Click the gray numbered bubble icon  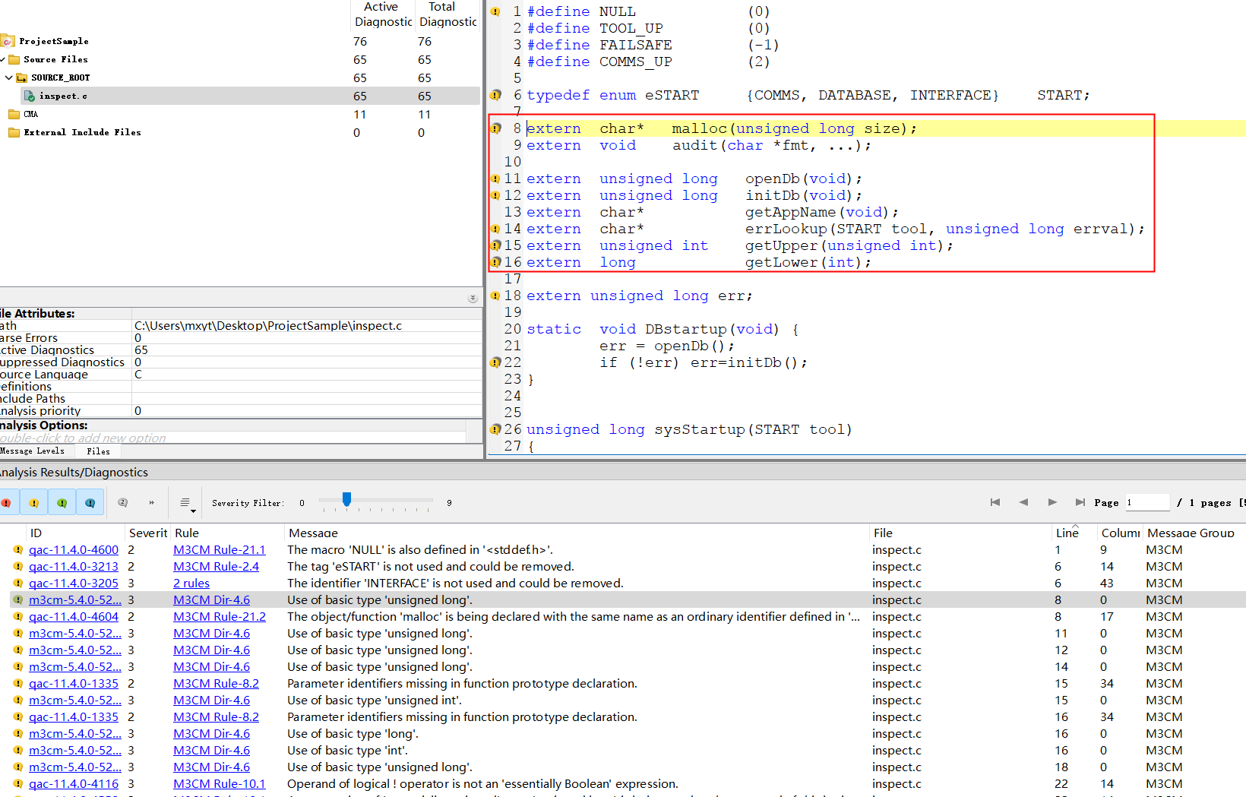click(x=123, y=503)
